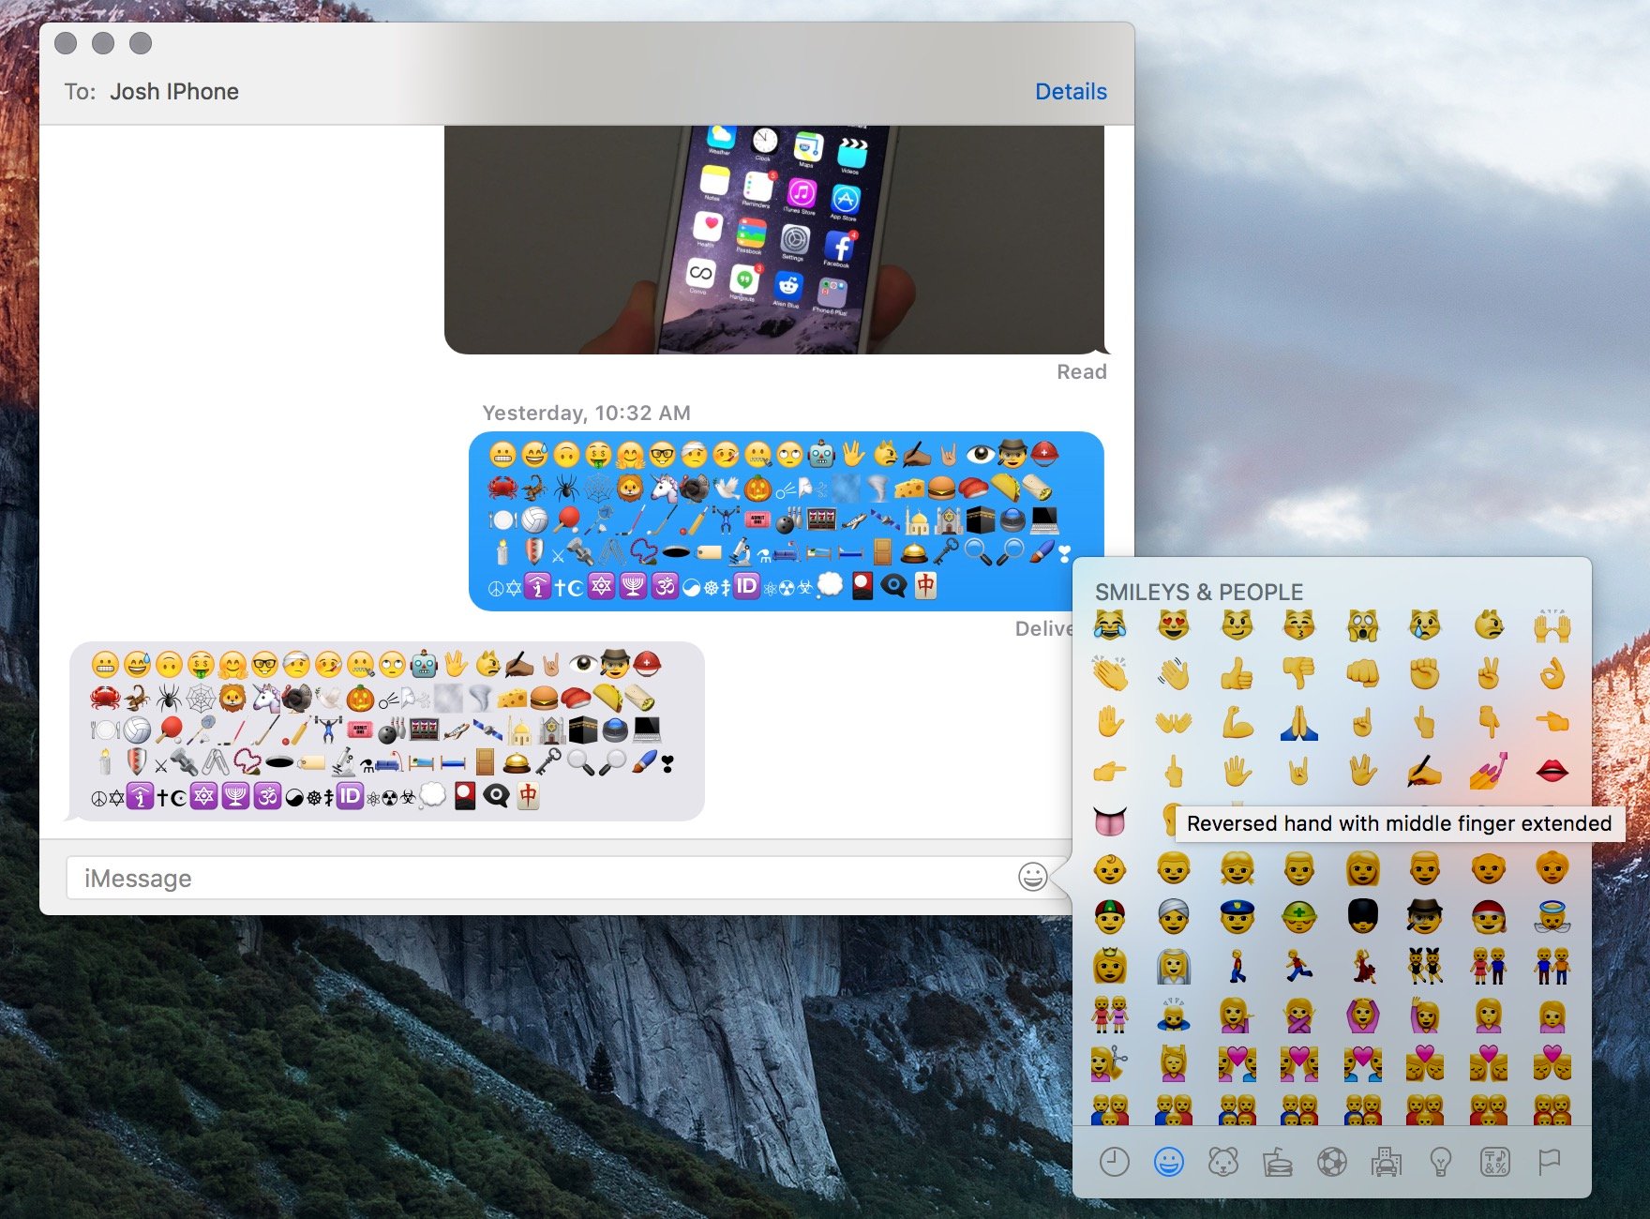Pick the heart-eyes cat emoji
1650x1219 pixels.
pyautogui.click(x=1173, y=625)
